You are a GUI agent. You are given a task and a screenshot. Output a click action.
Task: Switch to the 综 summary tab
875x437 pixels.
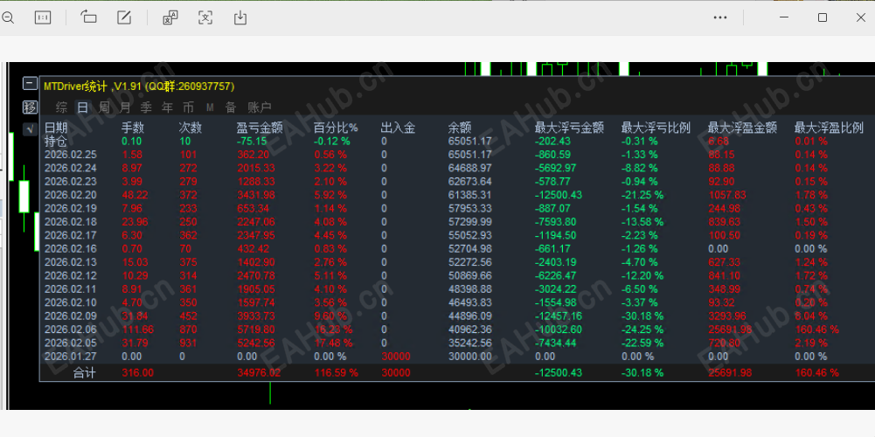pos(61,108)
